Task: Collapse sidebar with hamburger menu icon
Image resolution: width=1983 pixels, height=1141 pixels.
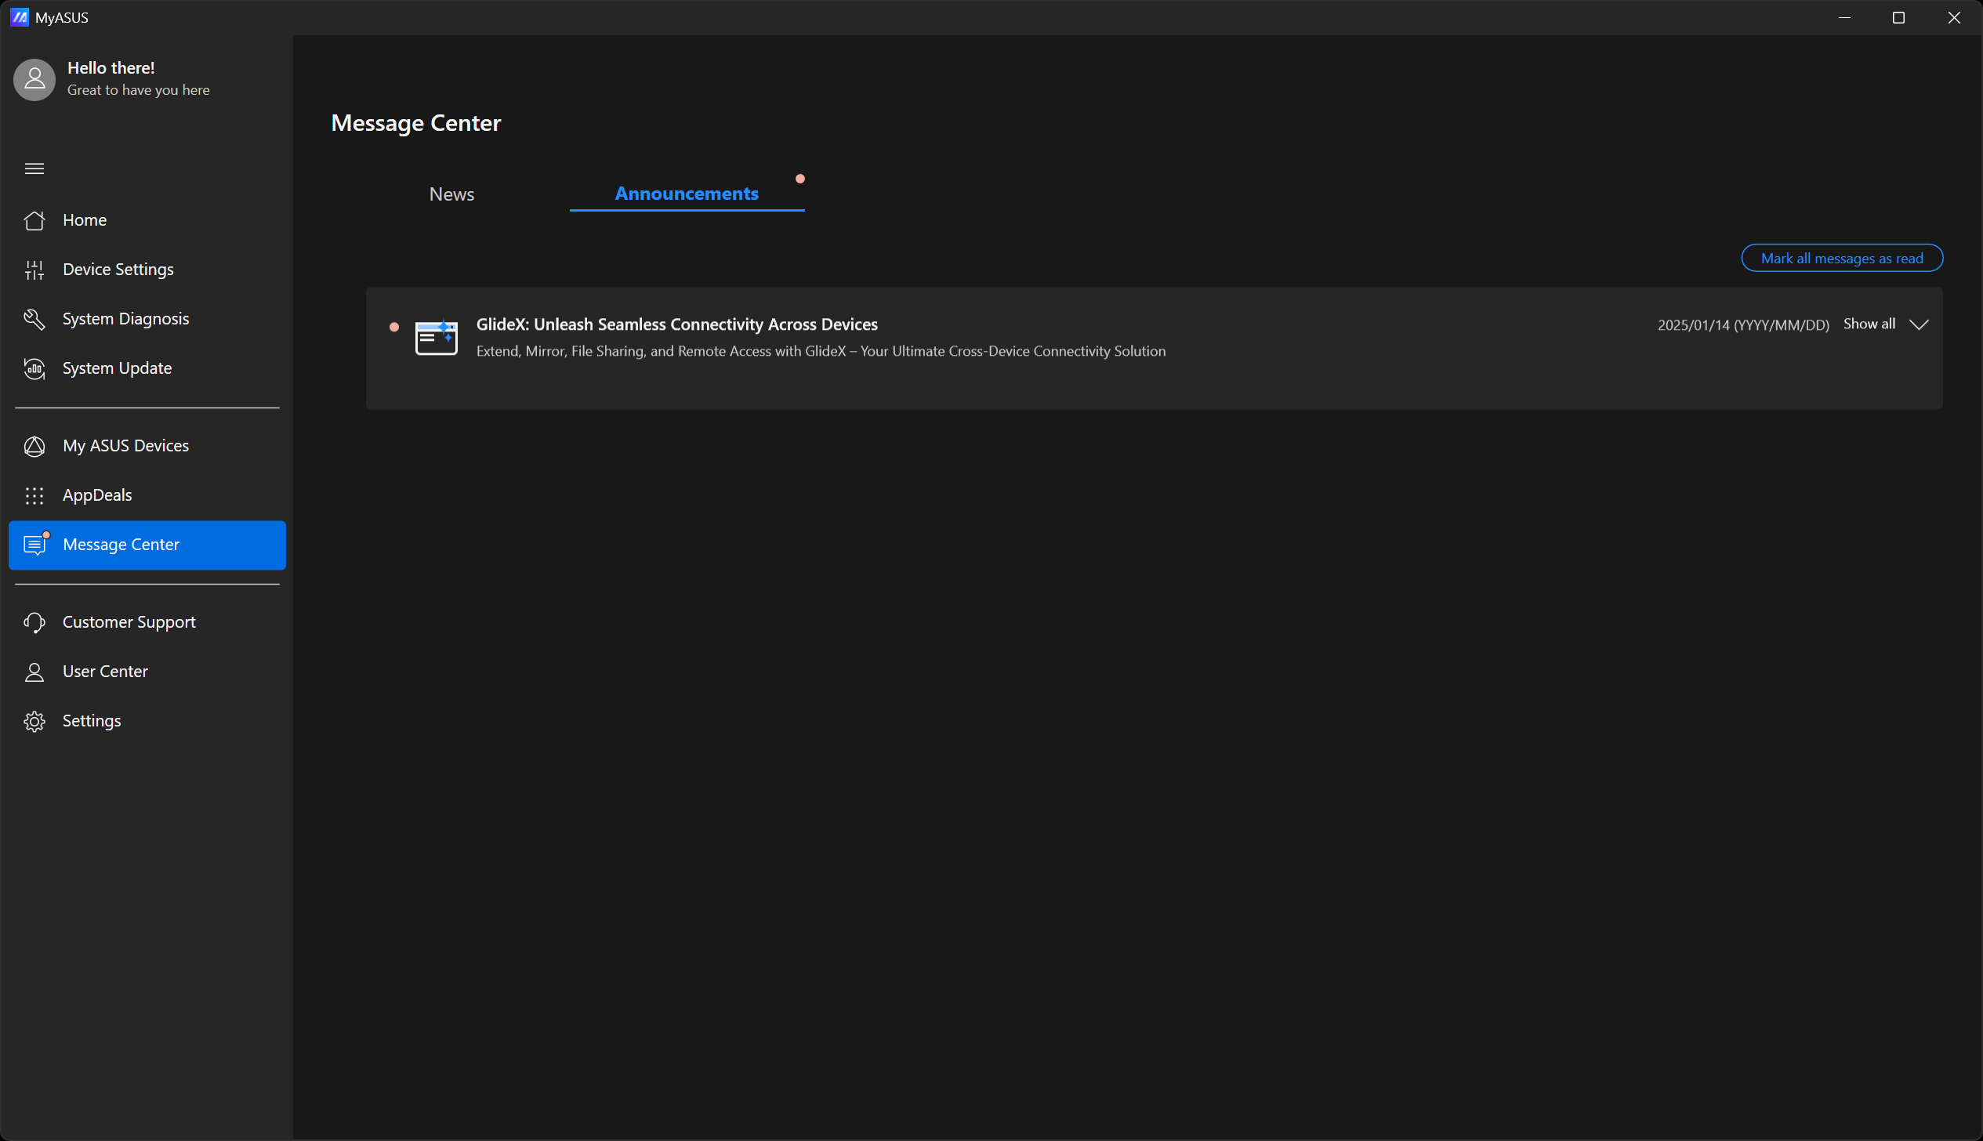Action: (x=34, y=168)
